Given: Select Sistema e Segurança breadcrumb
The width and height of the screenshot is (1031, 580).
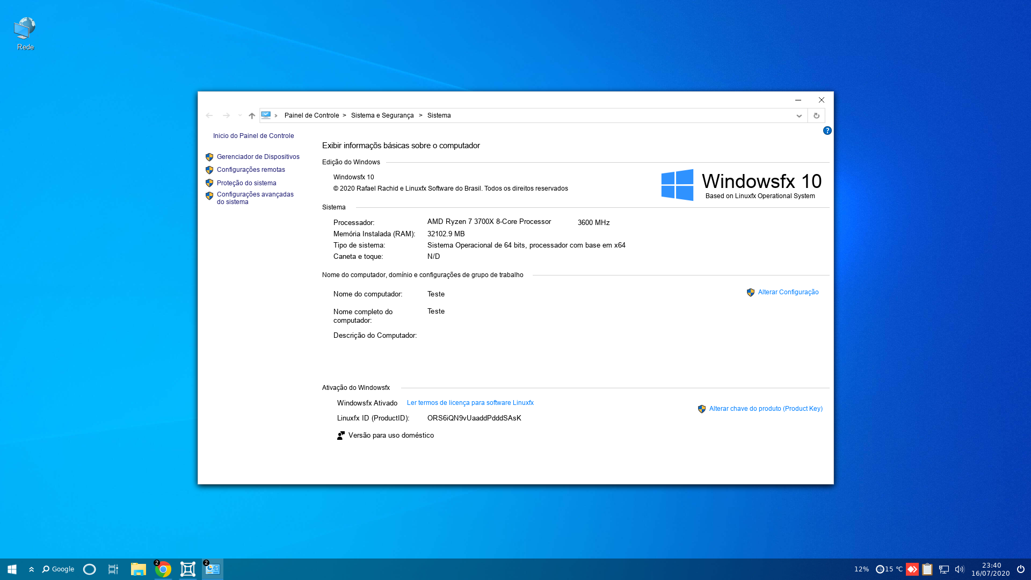Looking at the screenshot, I should pyautogui.click(x=382, y=115).
